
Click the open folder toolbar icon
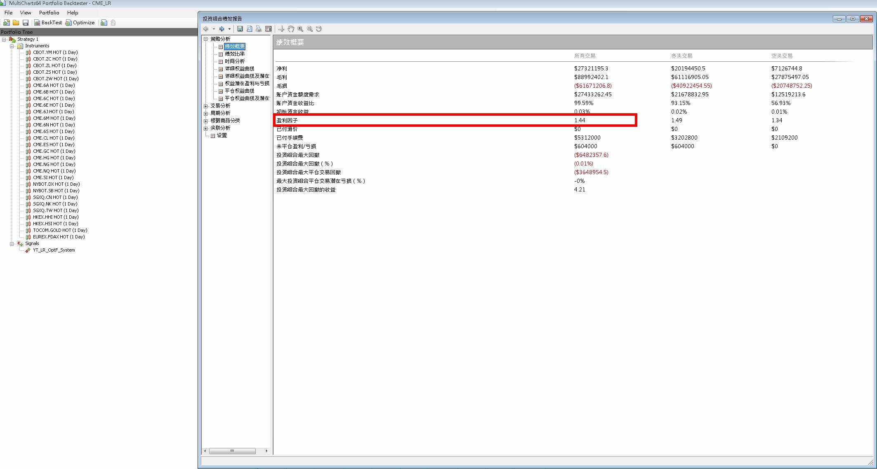click(x=16, y=23)
